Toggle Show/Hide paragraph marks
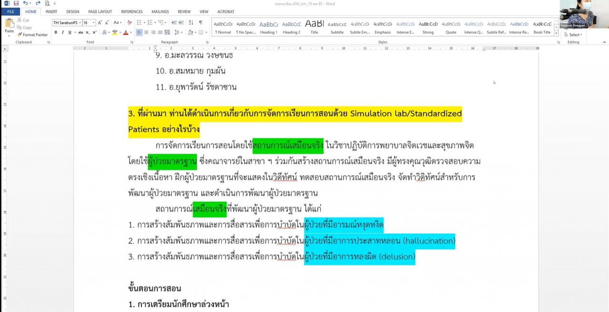The width and height of the screenshot is (609, 312). [x=200, y=23]
